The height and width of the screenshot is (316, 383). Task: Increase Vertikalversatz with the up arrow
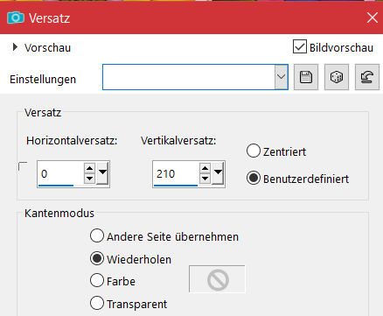205,168
